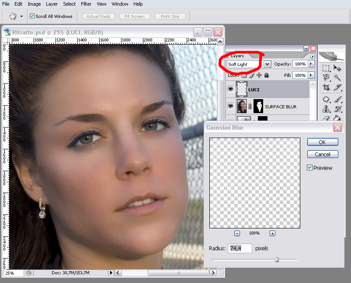Image resolution: width=351 pixels, height=283 pixels.
Task: Select the Move tool
Action: point(337,68)
